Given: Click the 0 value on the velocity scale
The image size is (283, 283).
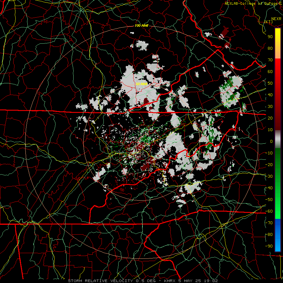Looking at the screenshot, I should click(x=271, y=141).
